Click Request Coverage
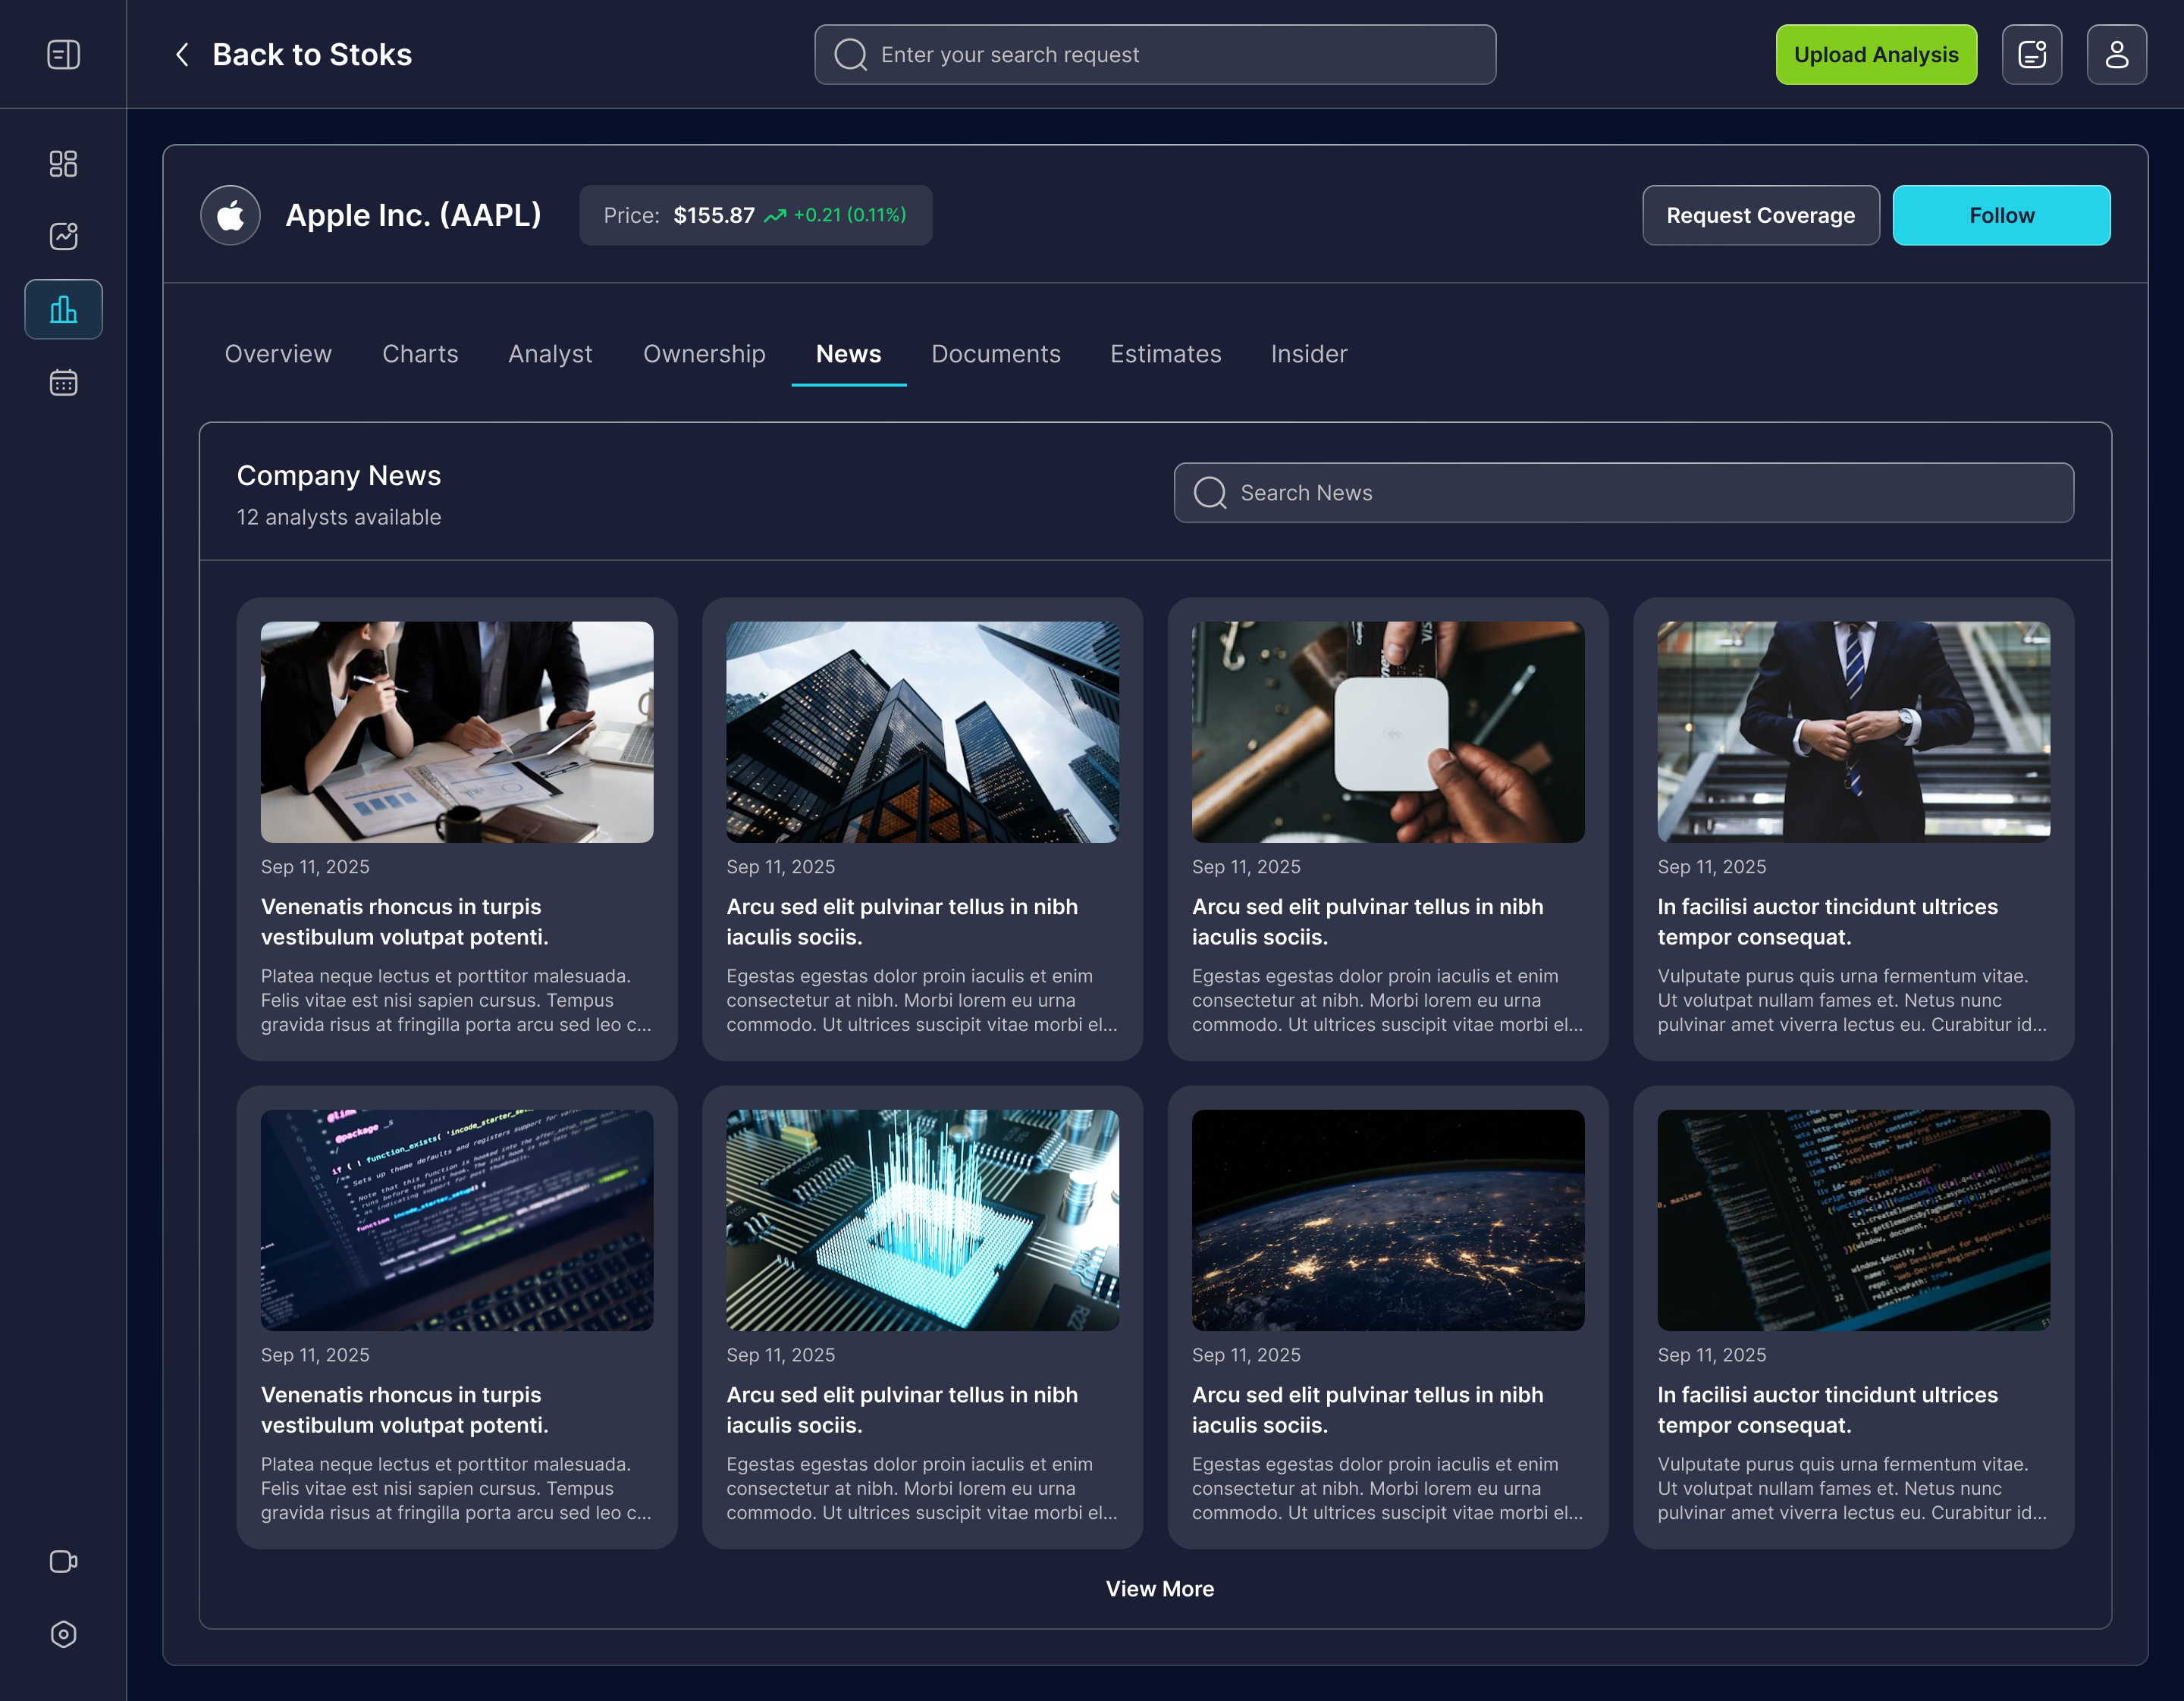This screenshot has width=2184, height=1701. pyautogui.click(x=1761, y=215)
